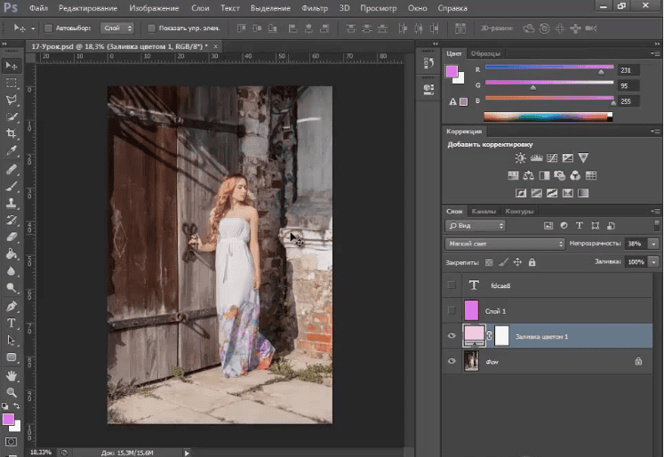The image size is (664, 457).
Task: Open the Move tool preset picker arrow
Action: pyautogui.click(x=33, y=28)
